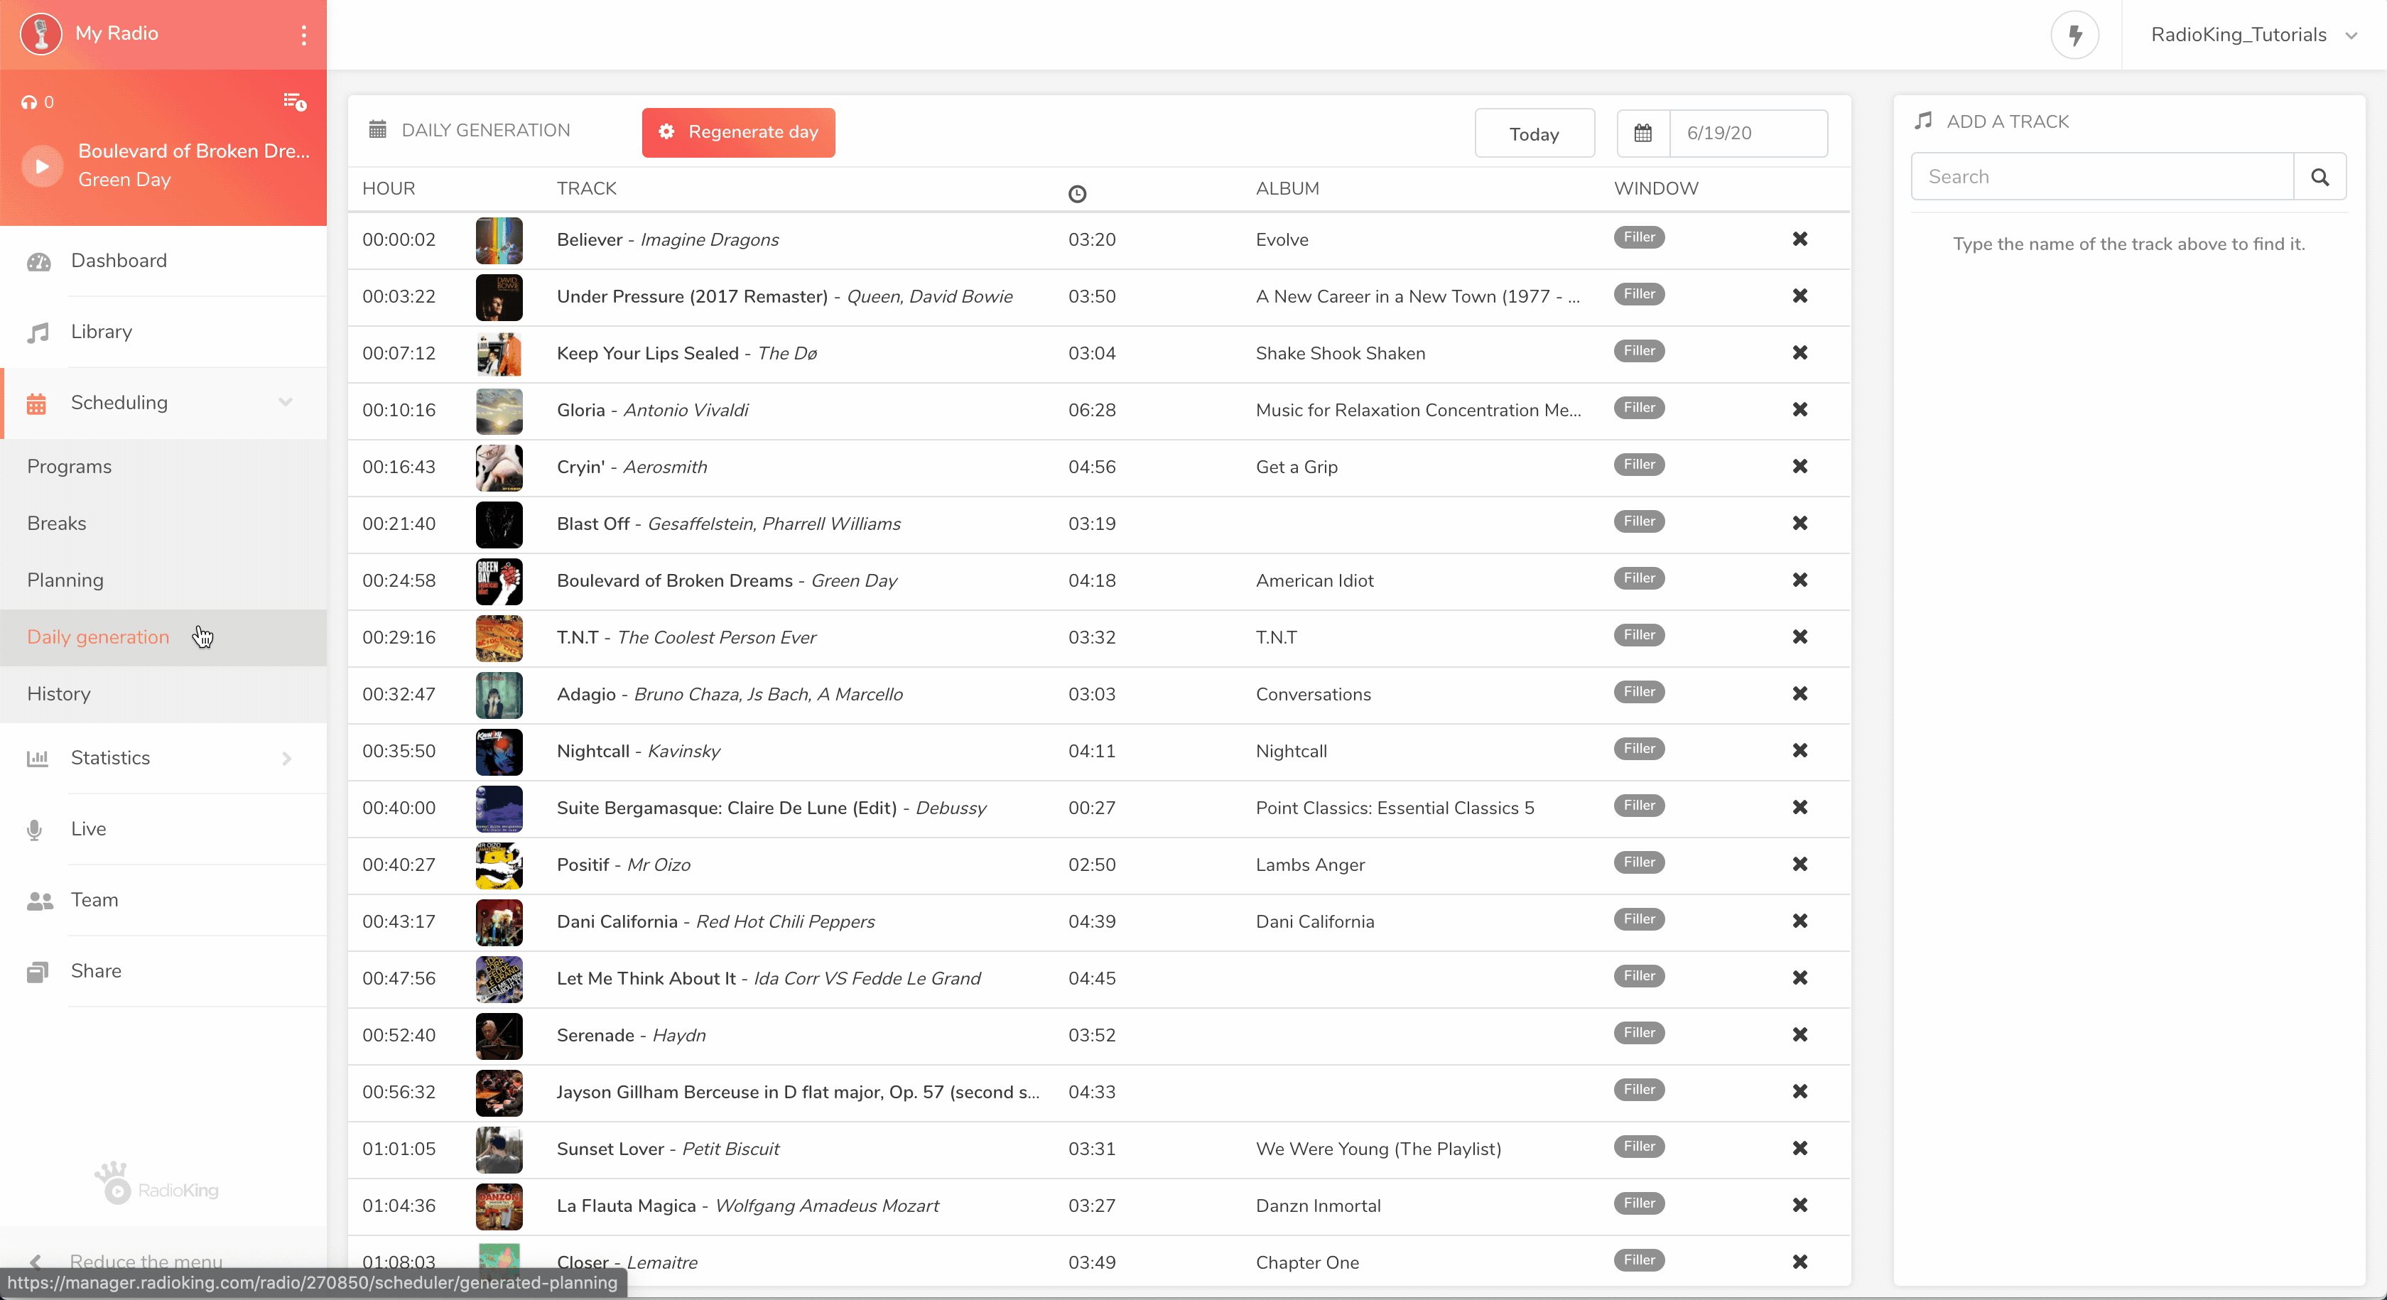Click the Gloria album cover thumbnail
2387x1300 pixels.
coord(499,411)
